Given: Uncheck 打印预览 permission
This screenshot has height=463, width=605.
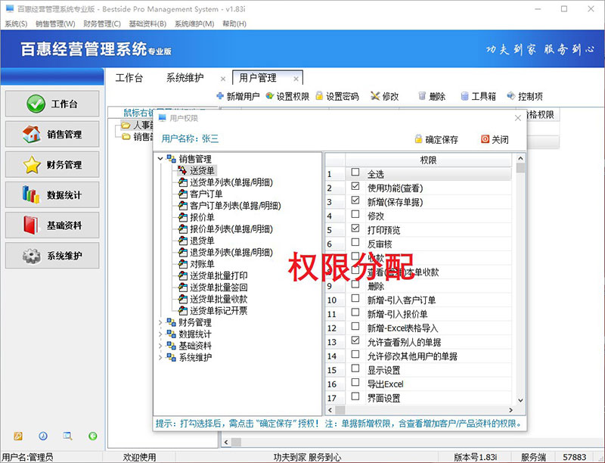Looking at the screenshot, I should 355,228.
